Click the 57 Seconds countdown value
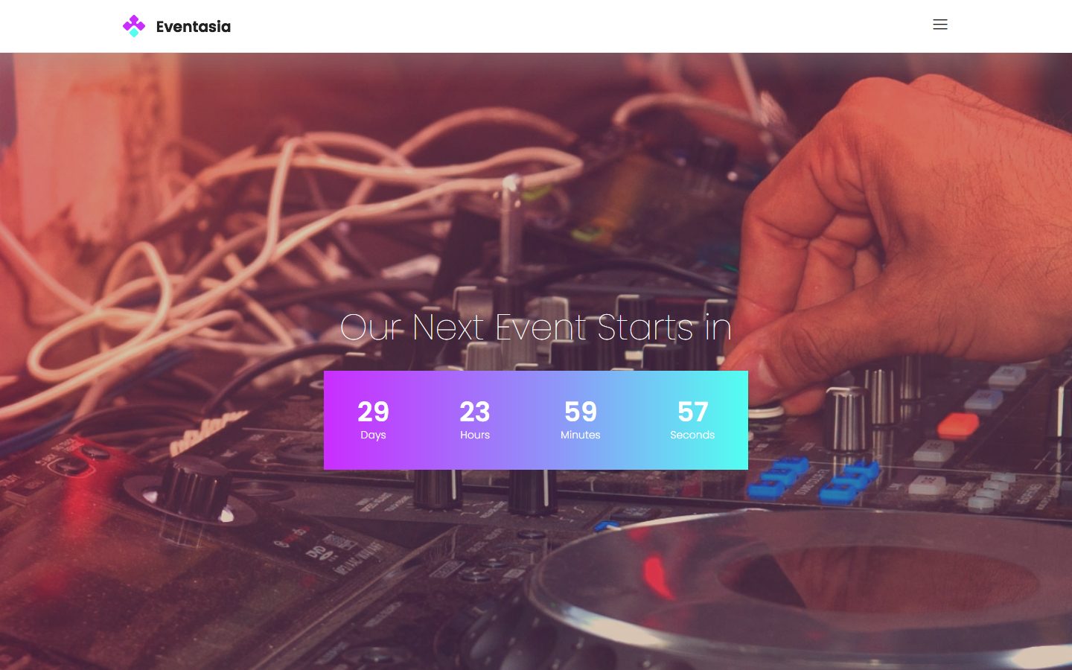Screen dimensions: 1072x670 [692, 412]
